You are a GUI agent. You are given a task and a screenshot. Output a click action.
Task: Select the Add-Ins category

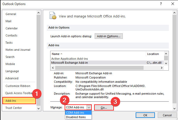pos(19,101)
